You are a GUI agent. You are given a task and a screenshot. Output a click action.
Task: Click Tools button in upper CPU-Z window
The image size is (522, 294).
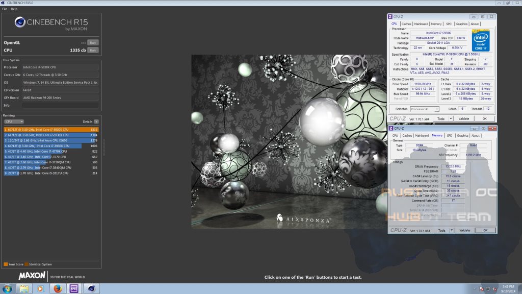(x=441, y=118)
